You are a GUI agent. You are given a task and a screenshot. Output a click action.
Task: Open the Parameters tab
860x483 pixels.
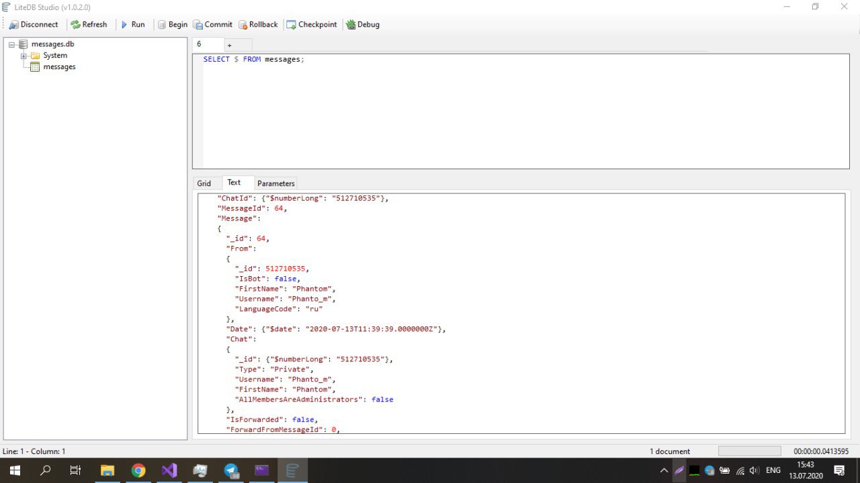pos(276,183)
